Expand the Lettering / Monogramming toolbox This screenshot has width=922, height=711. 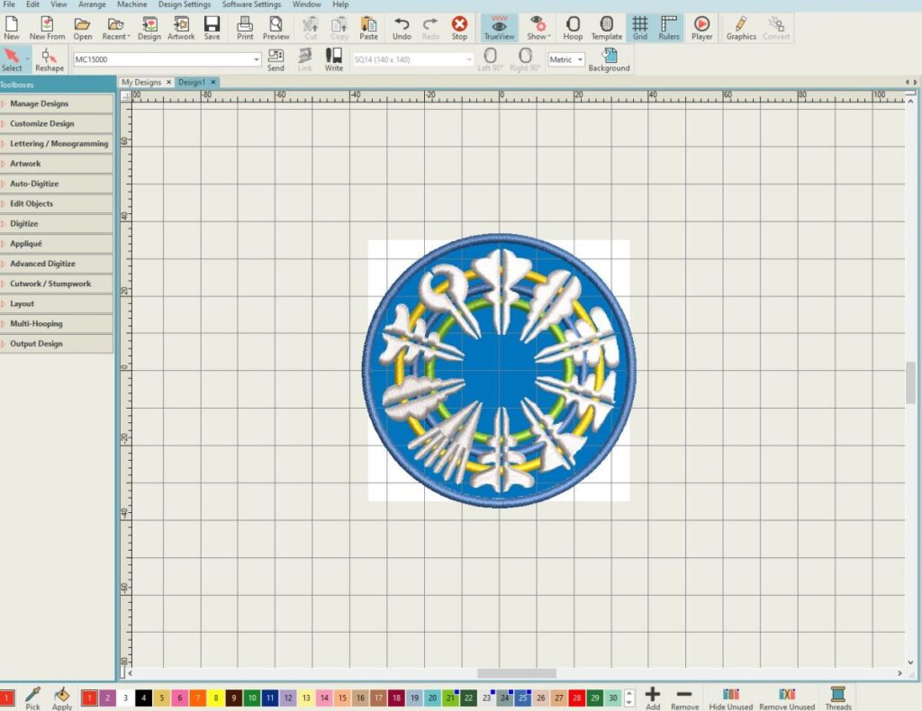(x=57, y=143)
